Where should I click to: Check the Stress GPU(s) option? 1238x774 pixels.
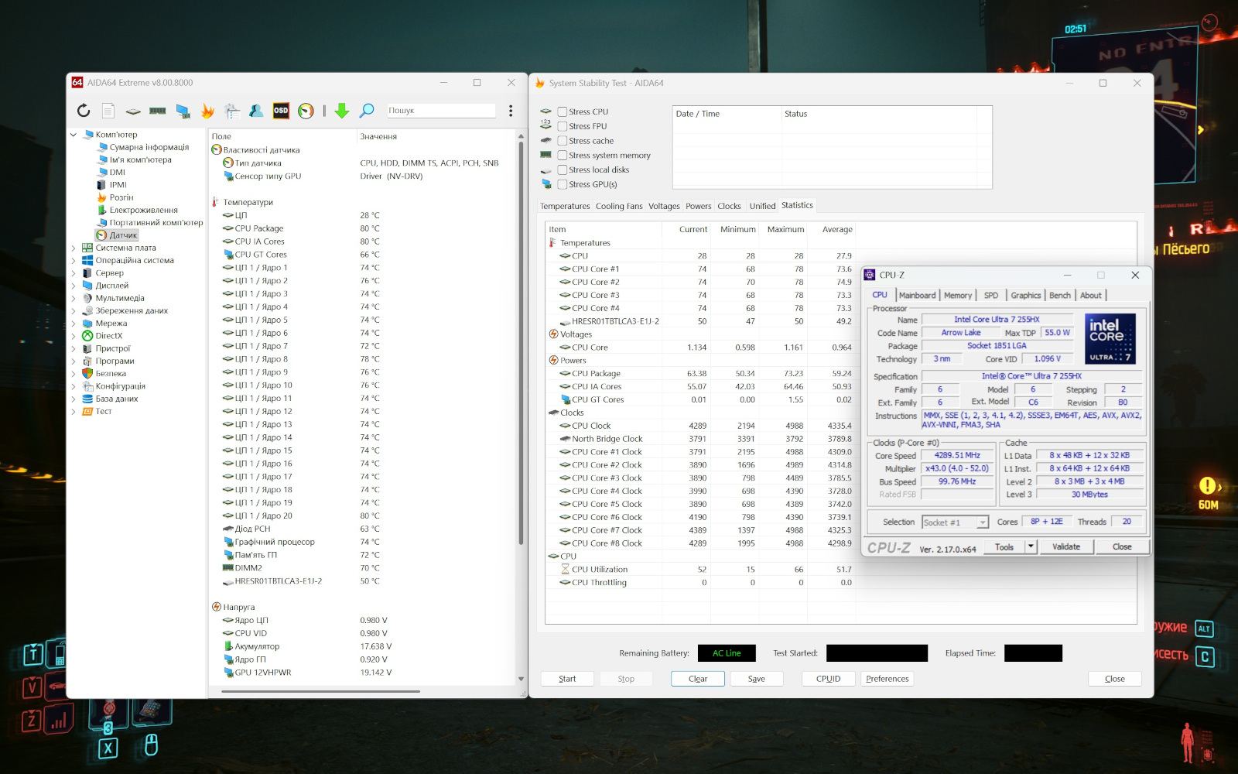coord(563,184)
